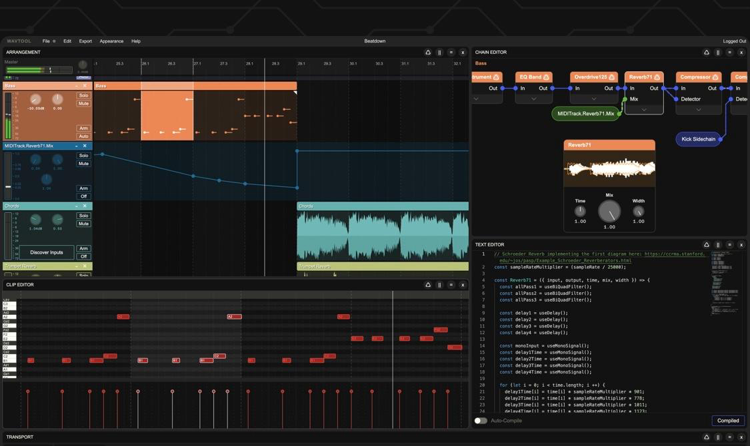Remove the Bass track with its X
The width and height of the screenshot is (750, 446).
click(x=85, y=86)
